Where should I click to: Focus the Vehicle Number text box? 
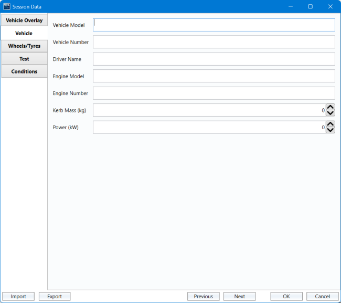pos(214,42)
